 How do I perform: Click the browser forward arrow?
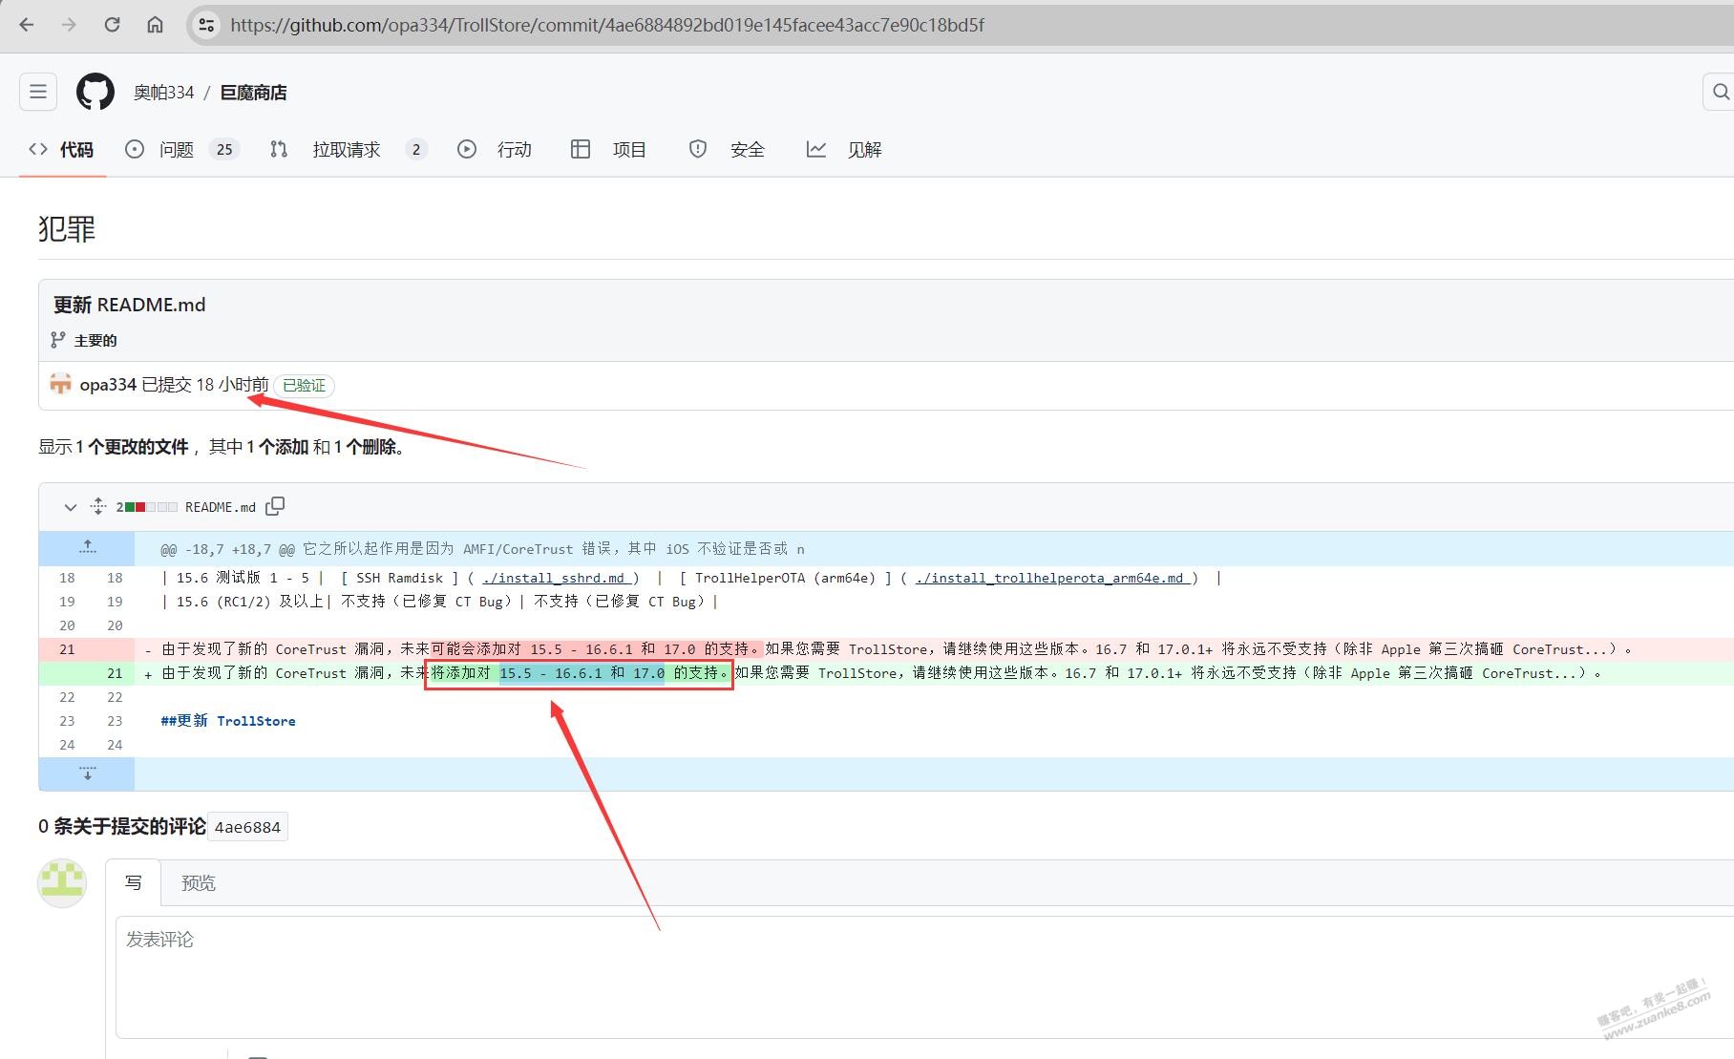(x=69, y=25)
